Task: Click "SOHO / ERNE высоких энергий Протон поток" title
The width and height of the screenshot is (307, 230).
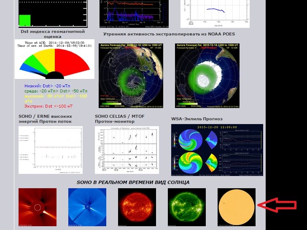Action: [x=45, y=119]
